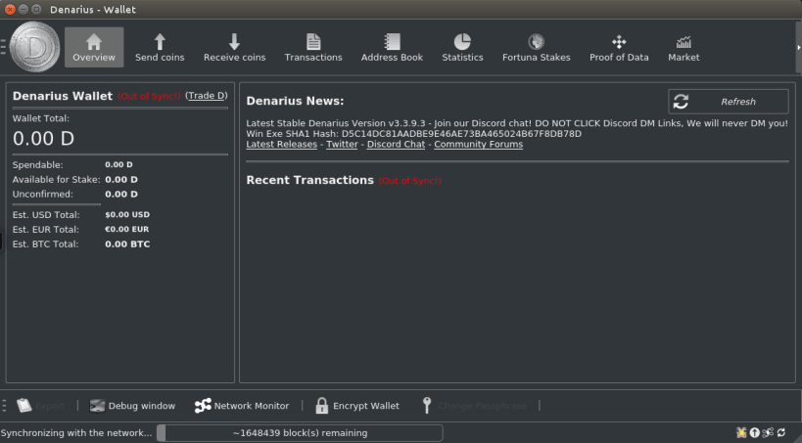Click the 'Denarius News:' heading
The image size is (802, 443).
click(295, 101)
